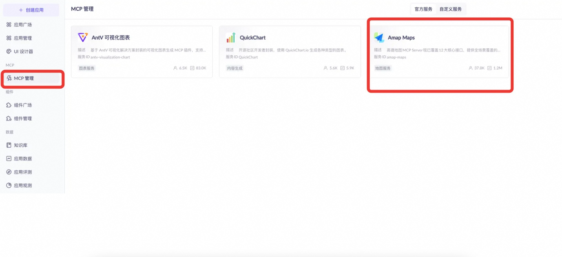Click the 应用评测 compass icon
Image resolution: width=562 pixels, height=257 pixels.
point(9,172)
